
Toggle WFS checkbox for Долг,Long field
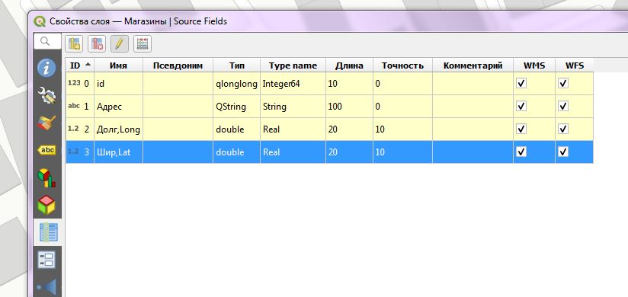click(563, 129)
